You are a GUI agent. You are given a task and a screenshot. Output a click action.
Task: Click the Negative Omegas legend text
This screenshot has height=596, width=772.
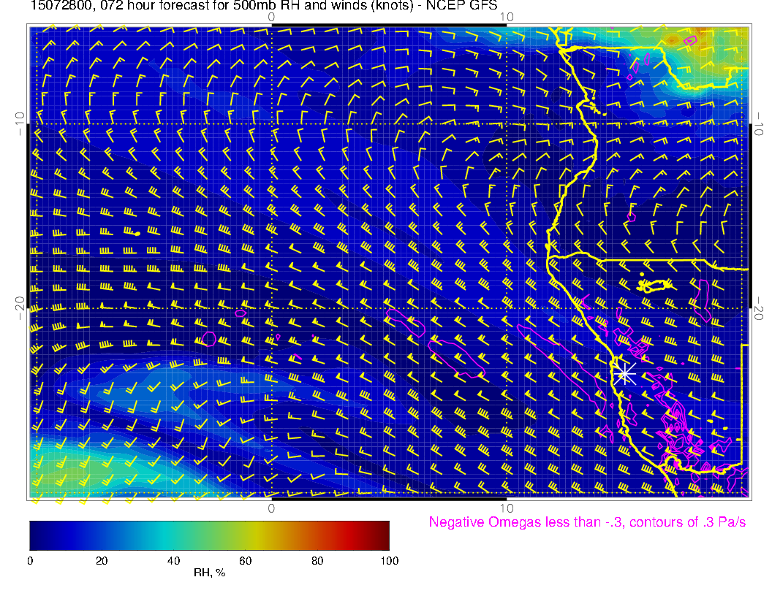pyautogui.click(x=587, y=521)
